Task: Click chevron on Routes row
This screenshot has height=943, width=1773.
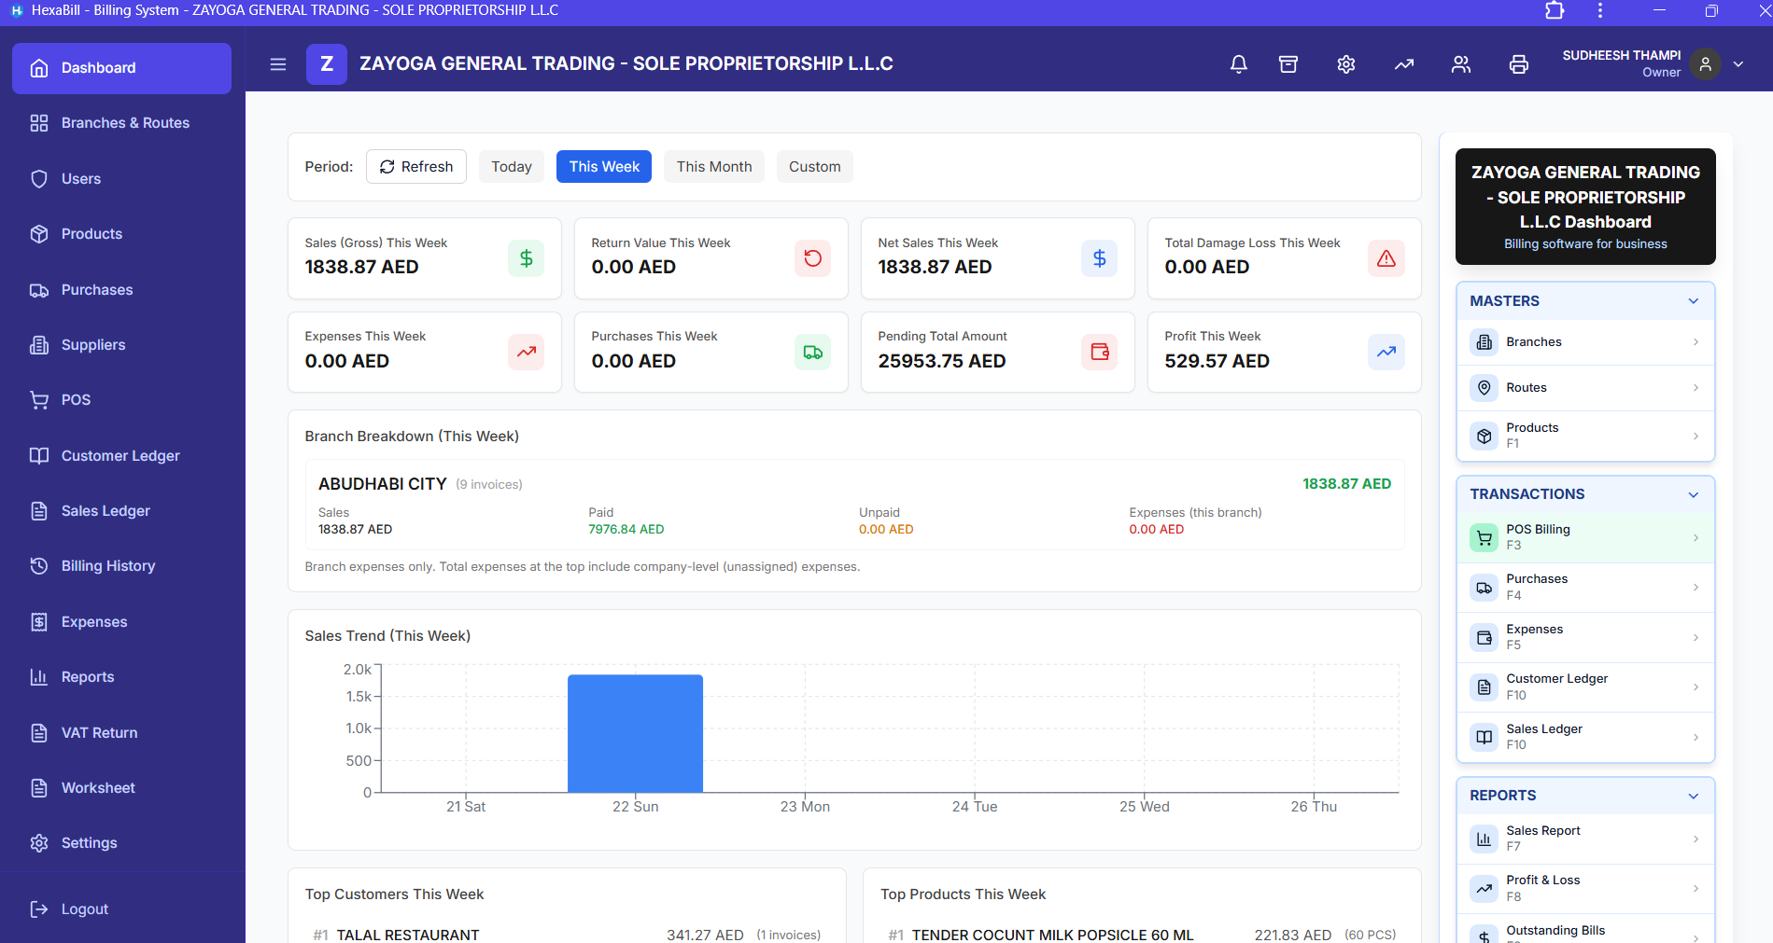Action: pyautogui.click(x=1696, y=387)
